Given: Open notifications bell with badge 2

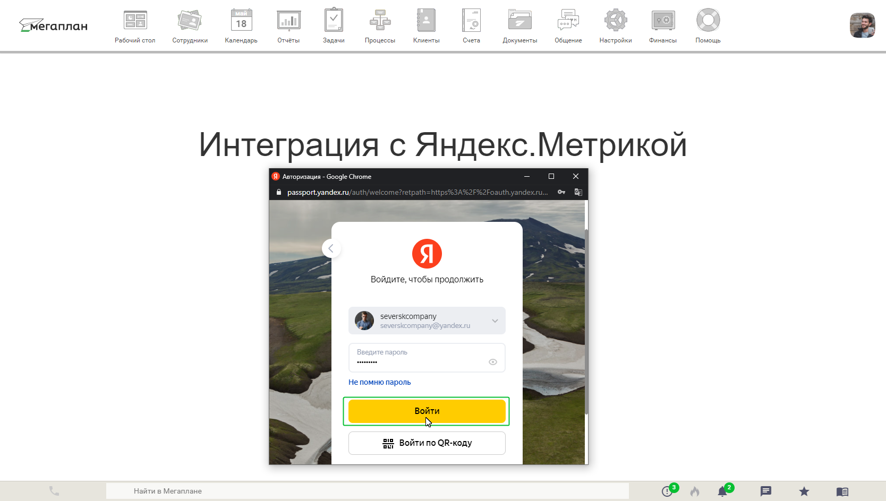Looking at the screenshot, I should 723,490.
